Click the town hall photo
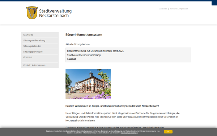217x136 pixels. tap(88, 84)
